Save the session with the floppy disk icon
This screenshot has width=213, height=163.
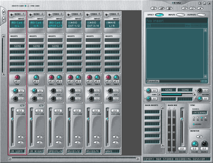pos(169,8)
